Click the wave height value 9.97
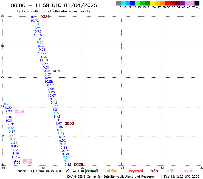 pos(10,117)
